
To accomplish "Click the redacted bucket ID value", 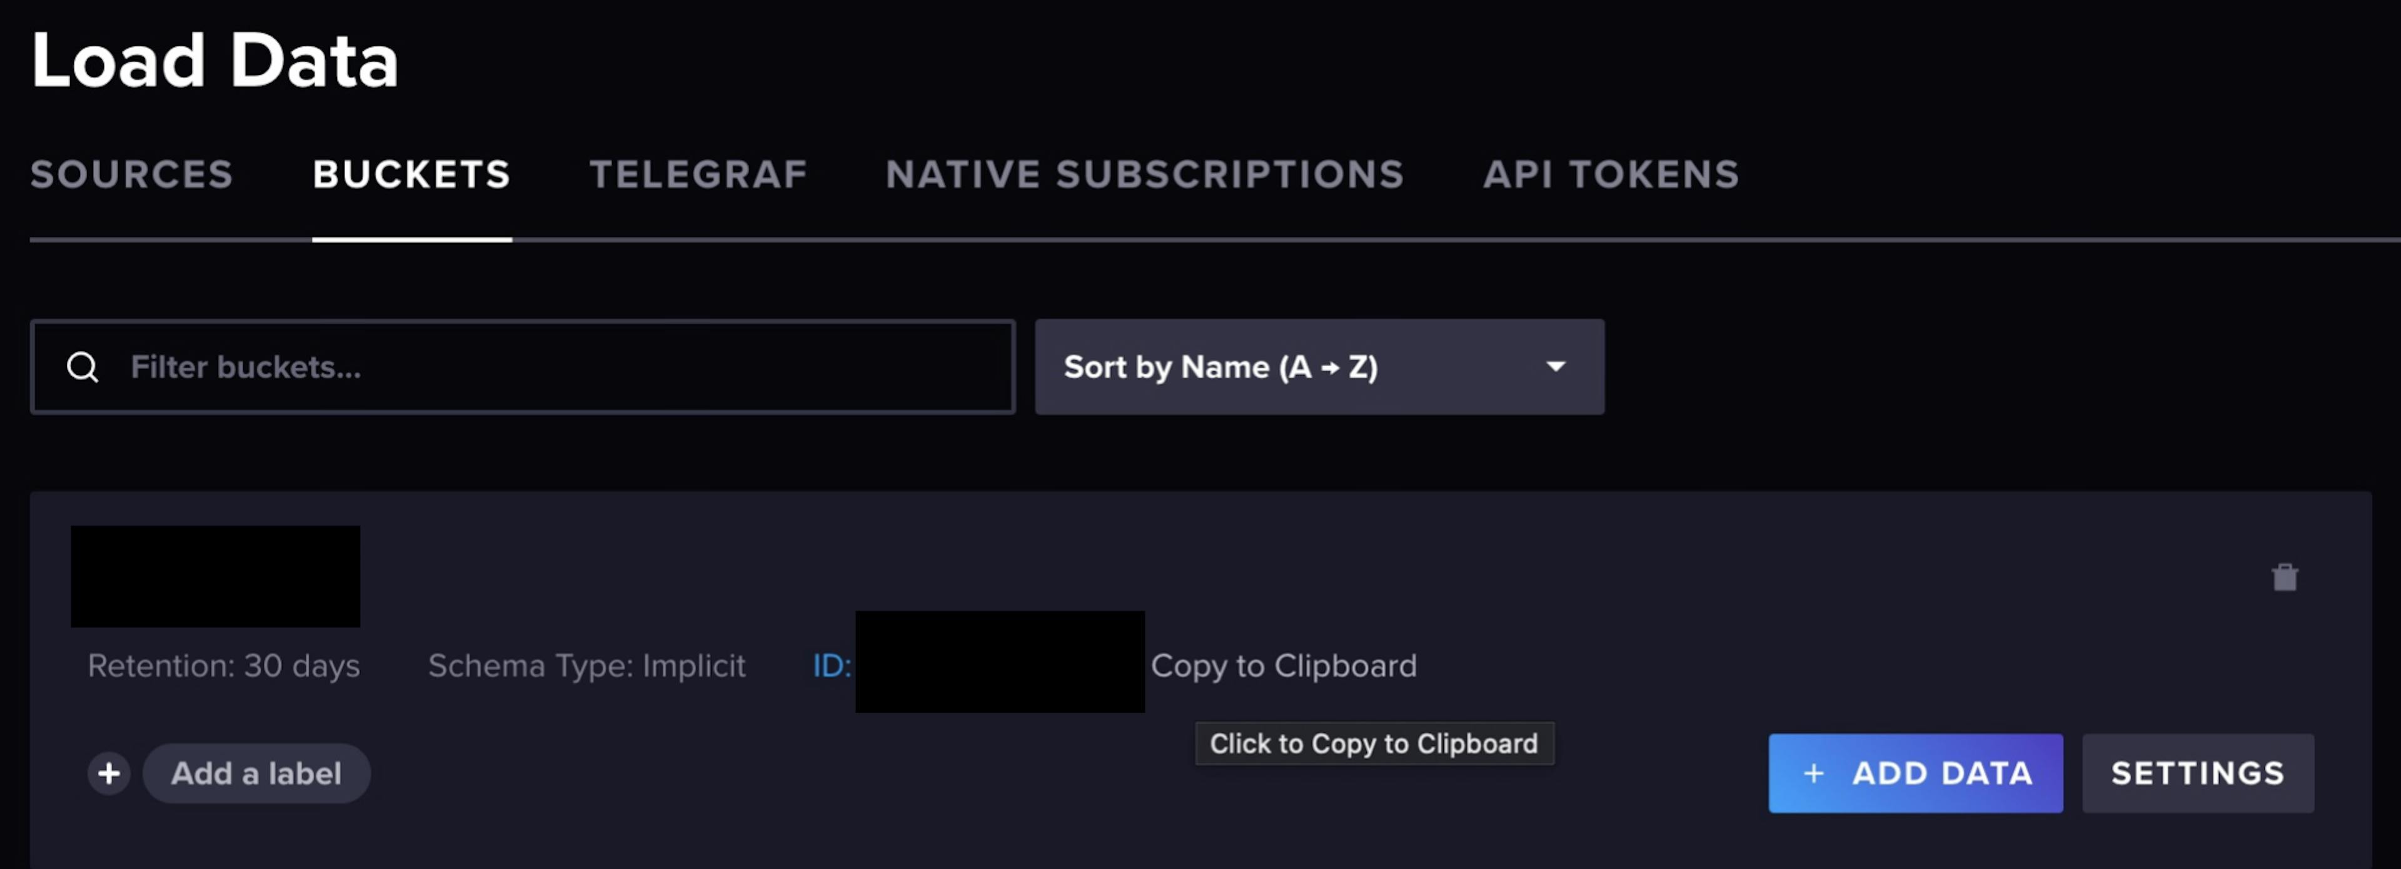I will (x=999, y=662).
